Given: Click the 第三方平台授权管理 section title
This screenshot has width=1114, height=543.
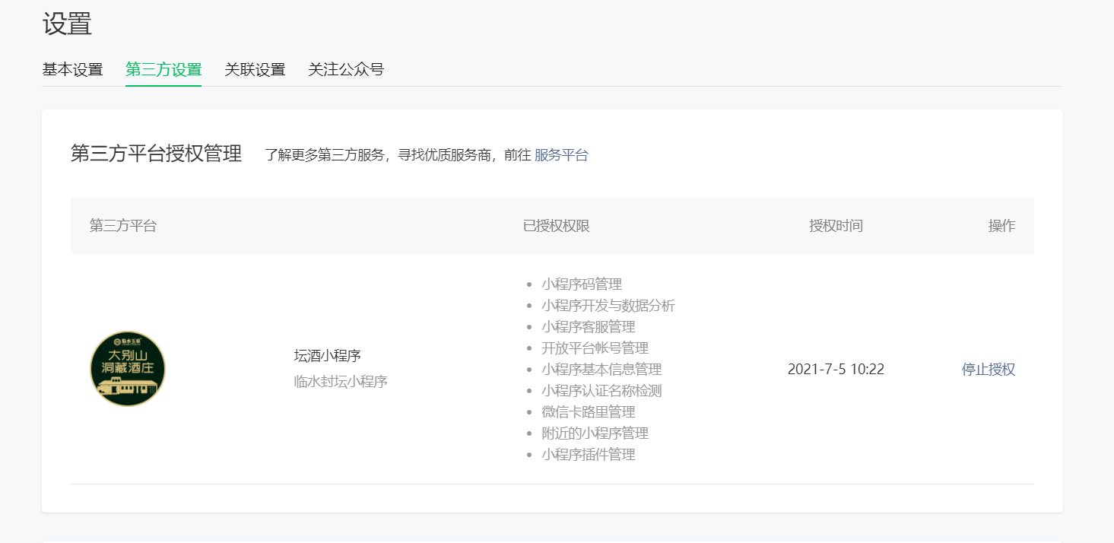Looking at the screenshot, I should tap(157, 154).
